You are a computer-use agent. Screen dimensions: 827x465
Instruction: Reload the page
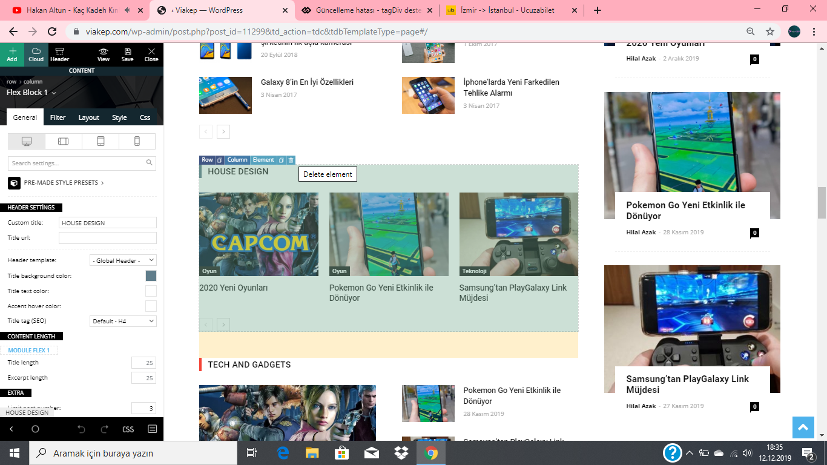coord(52,31)
